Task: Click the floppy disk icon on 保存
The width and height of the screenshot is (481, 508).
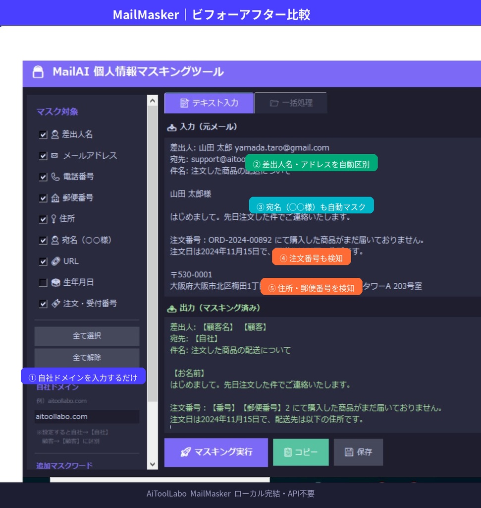Action: pyautogui.click(x=348, y=452)
